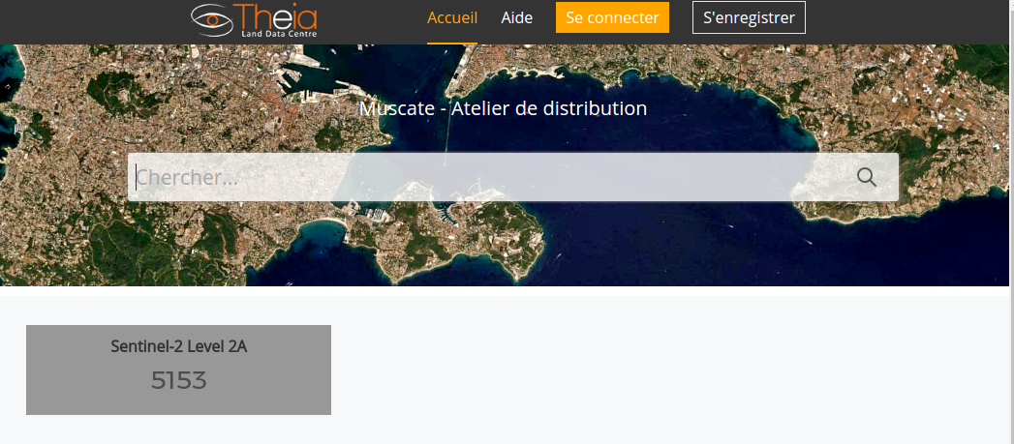The height and width of the screenshot is (444, 1014).
Task: Click the magnifying glass search icon
Action: tap(867, 177)
